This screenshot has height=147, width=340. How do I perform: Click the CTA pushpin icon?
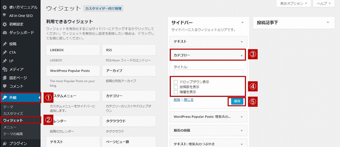[x=5, y=52]
